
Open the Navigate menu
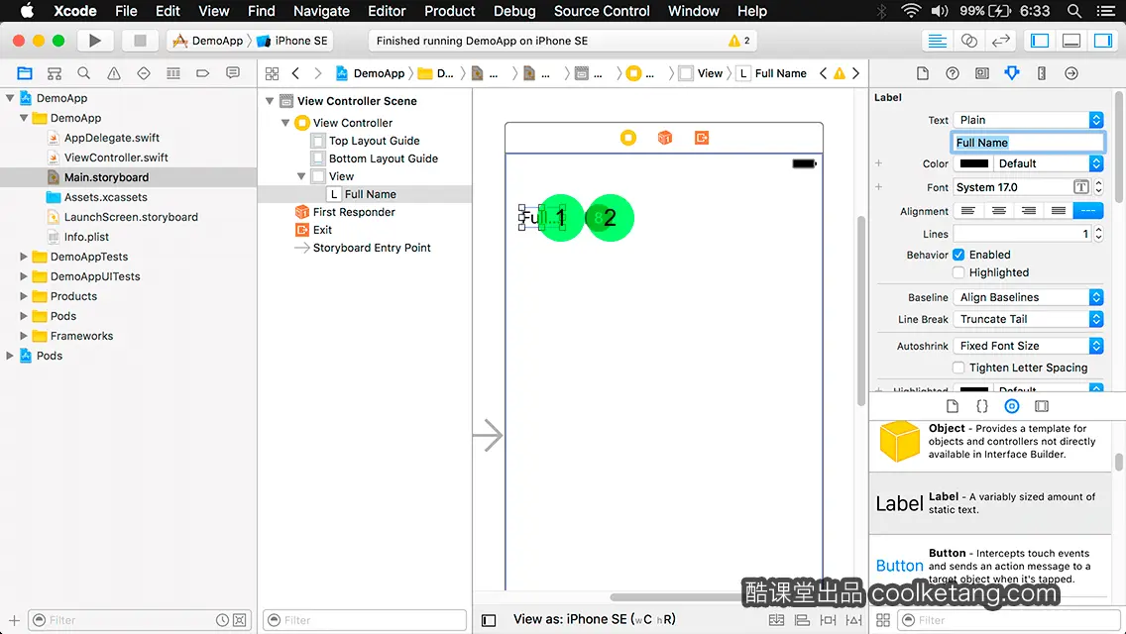321,11
